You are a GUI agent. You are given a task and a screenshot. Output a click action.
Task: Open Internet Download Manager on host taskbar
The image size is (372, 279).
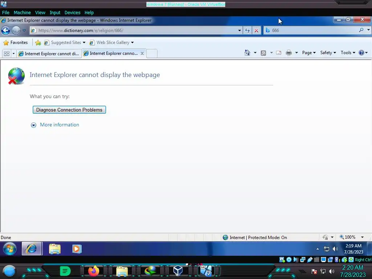(x=150, y=271)
